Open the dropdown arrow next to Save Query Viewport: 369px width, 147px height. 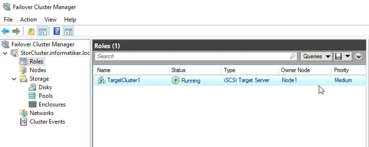(348, 56)
